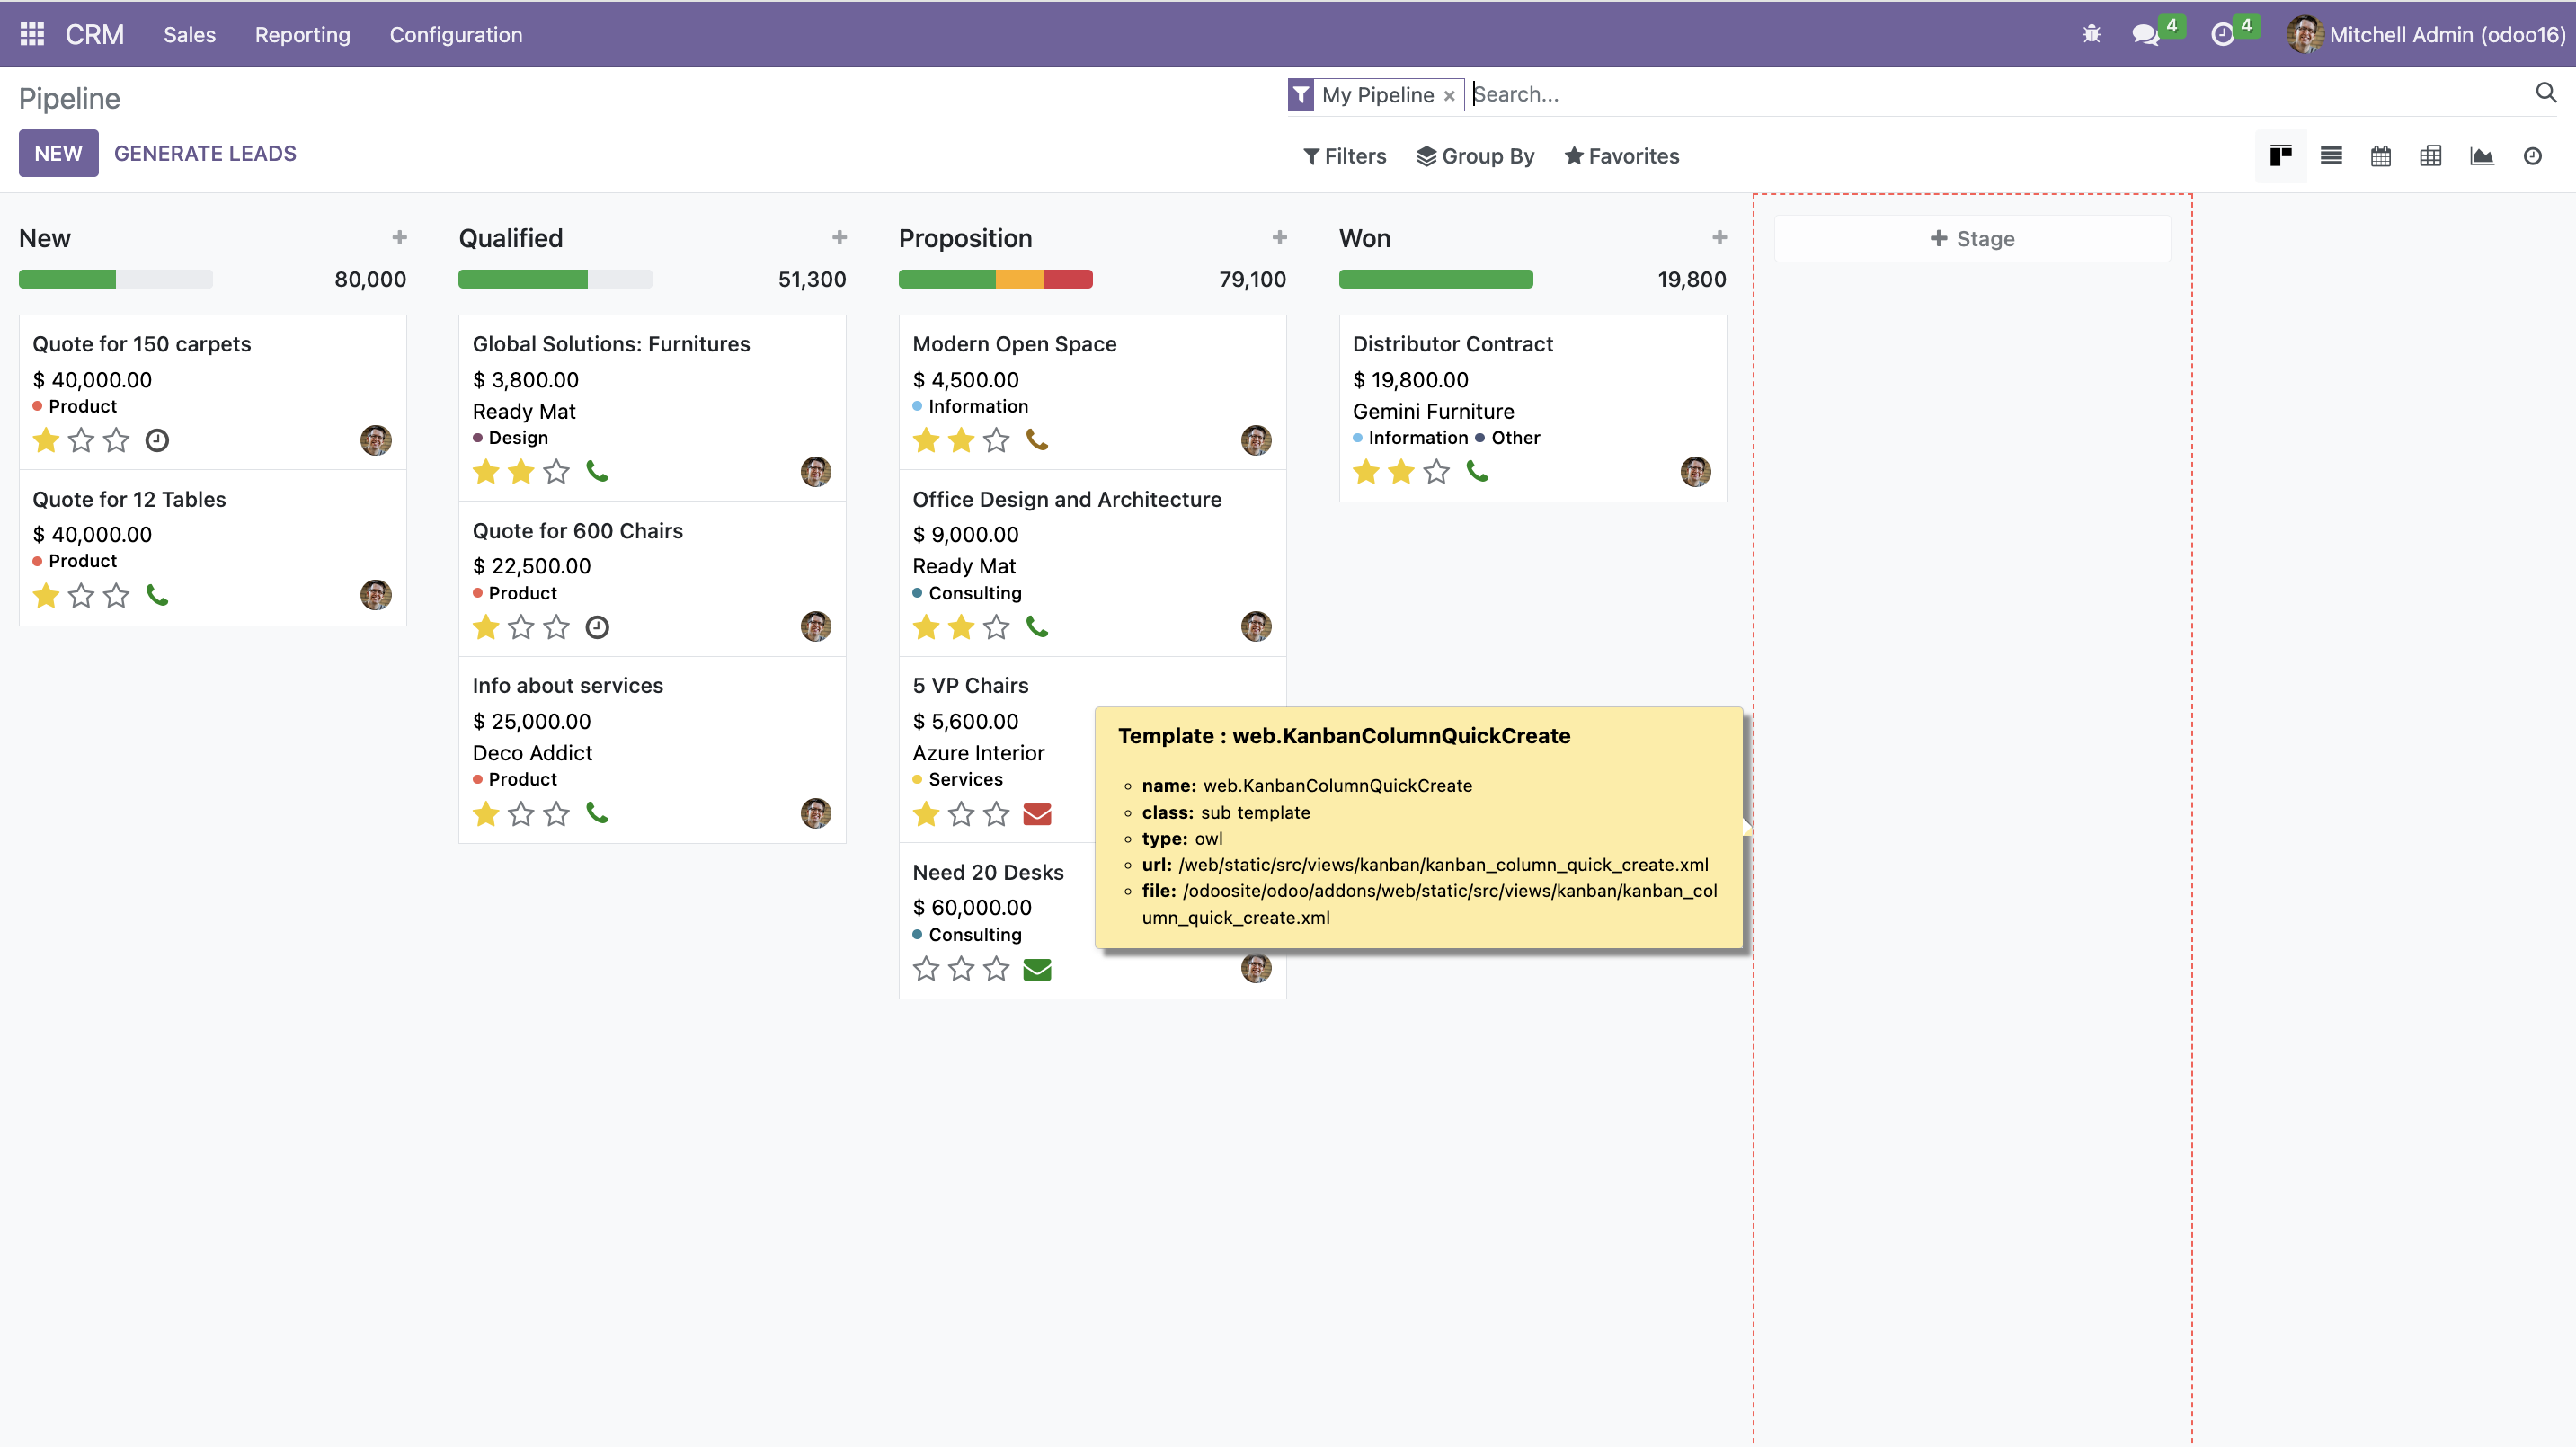Set third star on Quote for 150 carpets
This screenshot has width=2576, height=1447.
(x=117, y=440)
